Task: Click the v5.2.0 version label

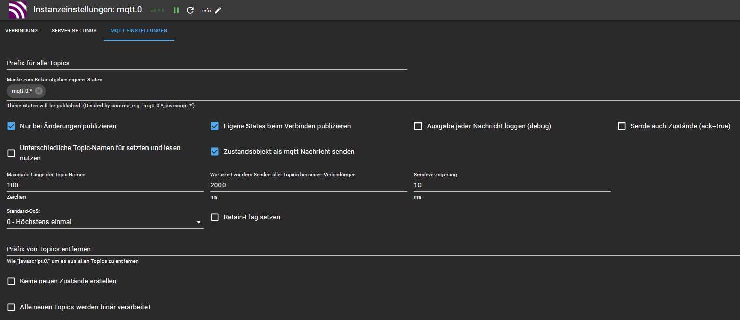Action: [x=158, y=11]
